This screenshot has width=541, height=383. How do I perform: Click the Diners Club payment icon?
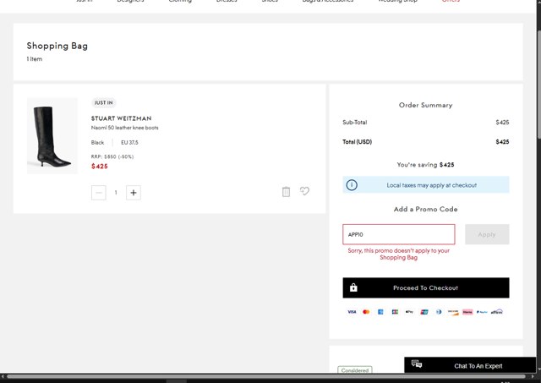(x=439, y=312)
